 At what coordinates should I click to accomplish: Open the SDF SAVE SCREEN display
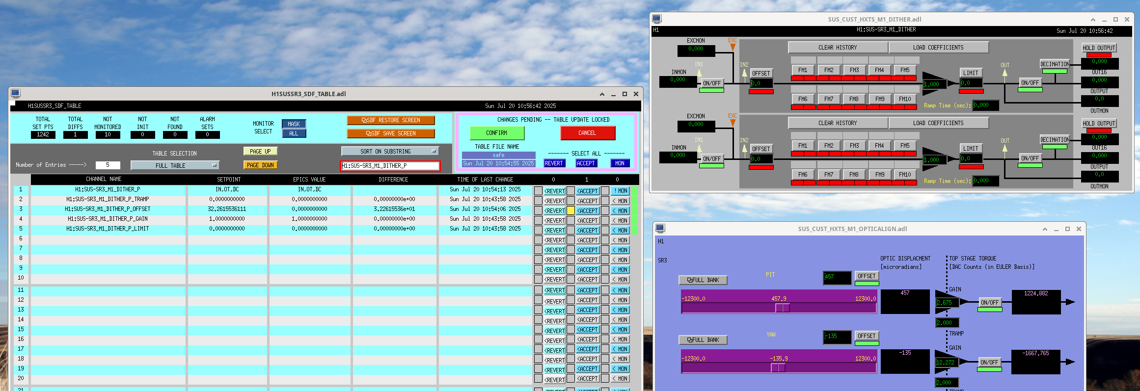[391, 133]
